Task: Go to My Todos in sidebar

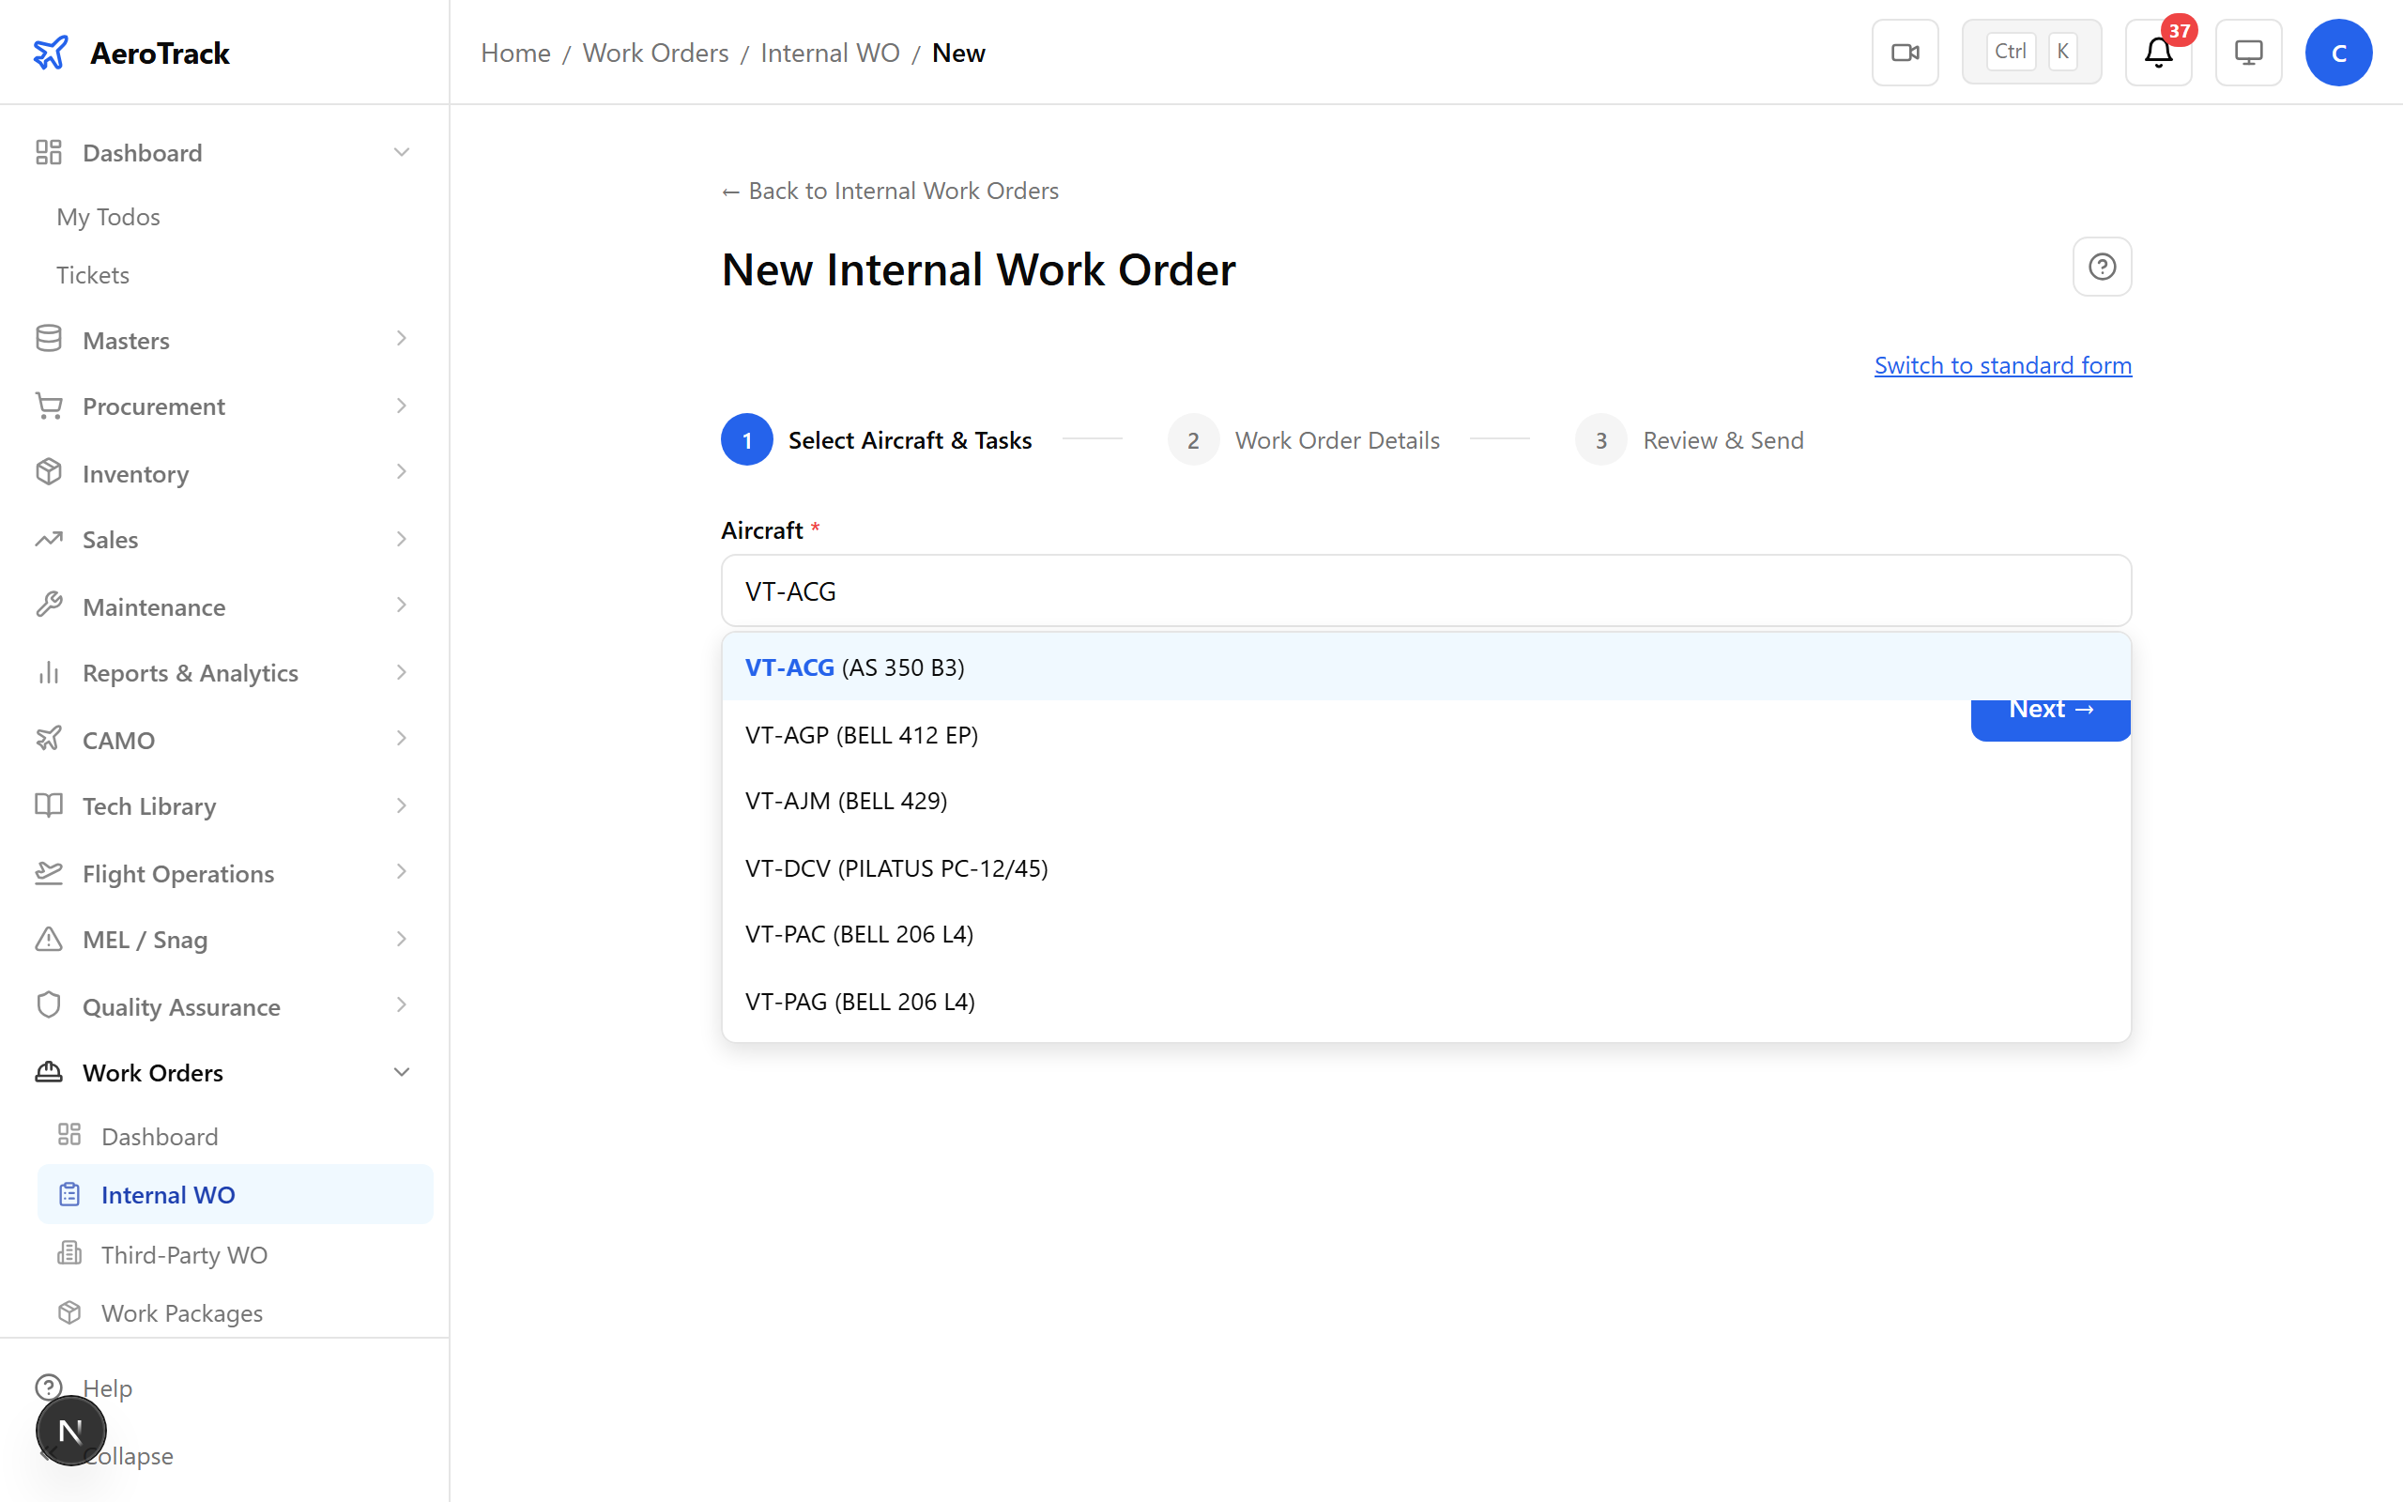Action: click(x=108, y=217)
